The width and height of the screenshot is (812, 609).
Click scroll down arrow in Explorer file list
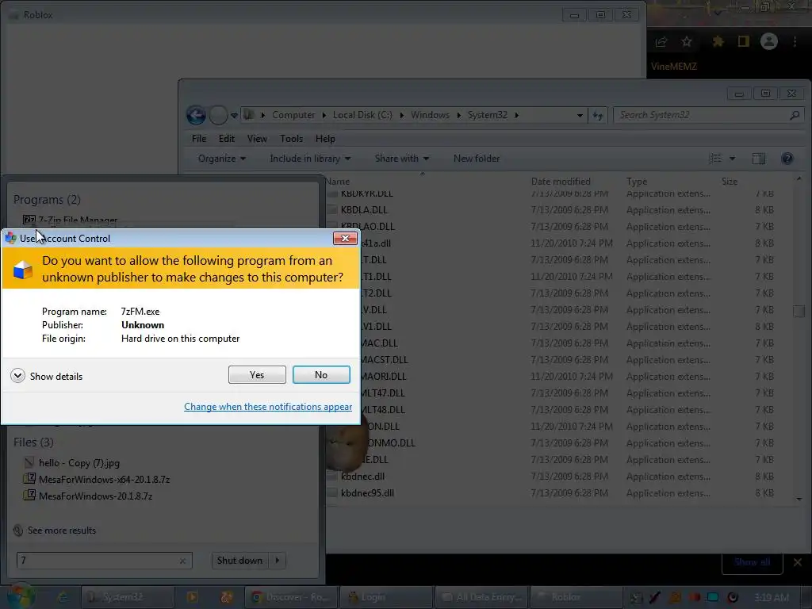[799, 500]
